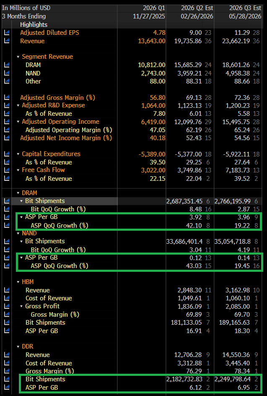Select Adjusted Gross Margin value 72.36

(x=242, y=97)
